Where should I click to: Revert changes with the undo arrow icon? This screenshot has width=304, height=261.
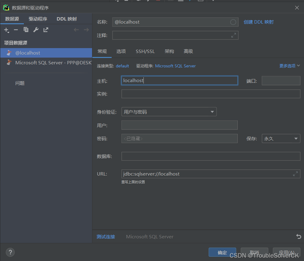click(x=298, y=236)
